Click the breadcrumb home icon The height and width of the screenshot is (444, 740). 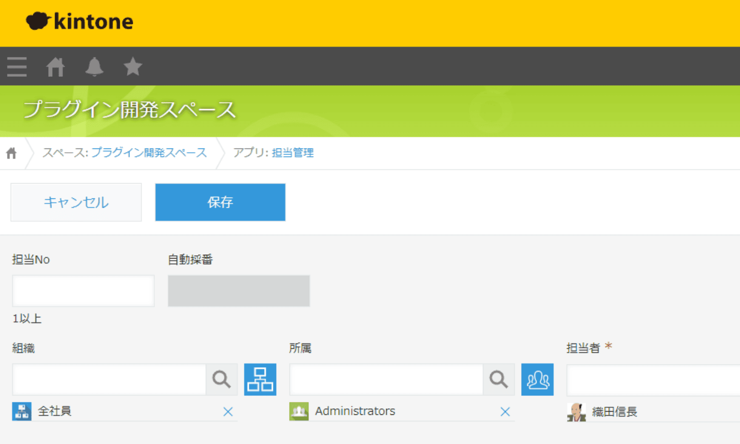[12, 153]
